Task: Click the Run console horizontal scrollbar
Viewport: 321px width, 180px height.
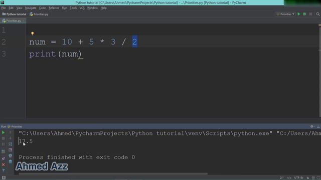Action: (x=113, y=174)
